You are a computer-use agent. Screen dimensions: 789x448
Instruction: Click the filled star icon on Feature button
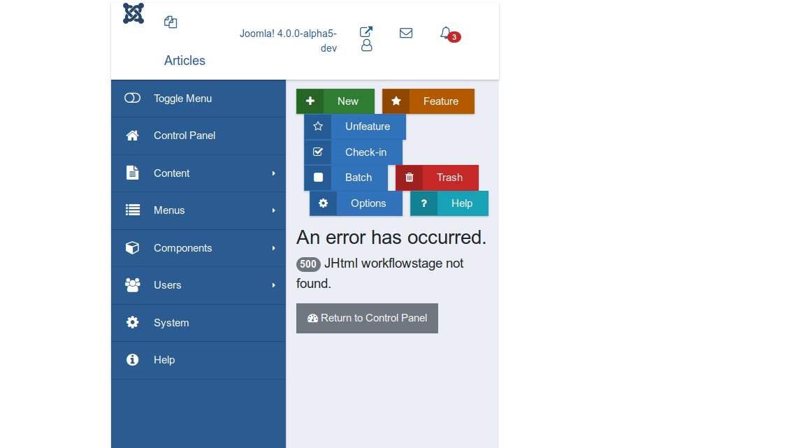[x=396, y=101]
